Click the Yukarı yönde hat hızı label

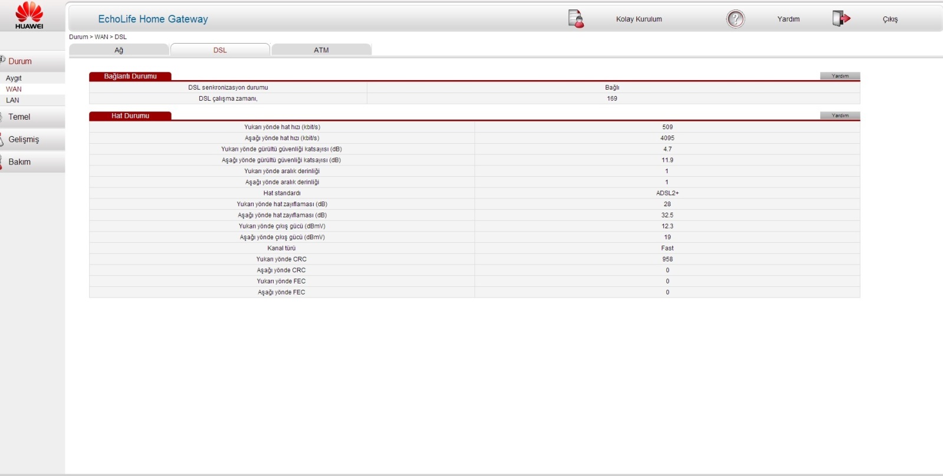click(x=282, y=127)
